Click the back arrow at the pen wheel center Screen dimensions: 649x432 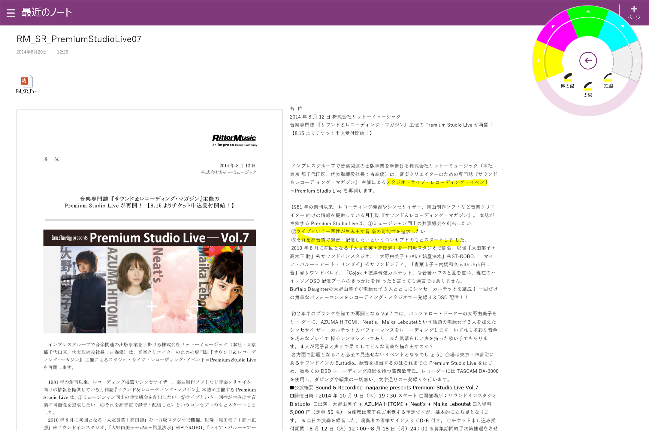[588, 60]
